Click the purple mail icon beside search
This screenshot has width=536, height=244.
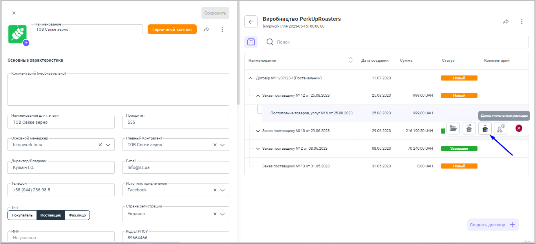tap(251, 42)
